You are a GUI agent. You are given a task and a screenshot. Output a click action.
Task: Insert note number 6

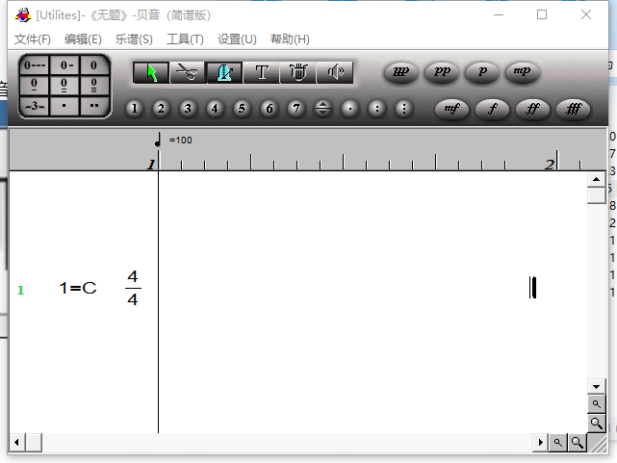coord(270,109)
